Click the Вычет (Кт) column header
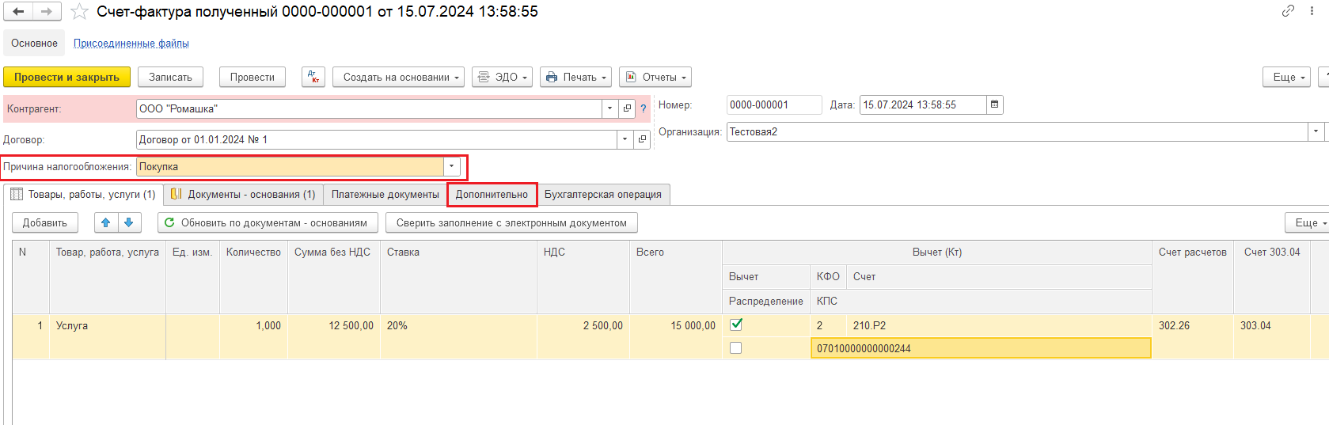 tap(937, 252)
